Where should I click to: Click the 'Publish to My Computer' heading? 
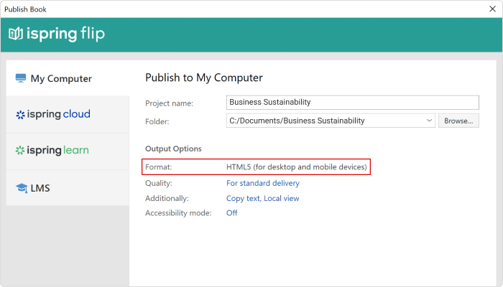click(x=204, y=77)
